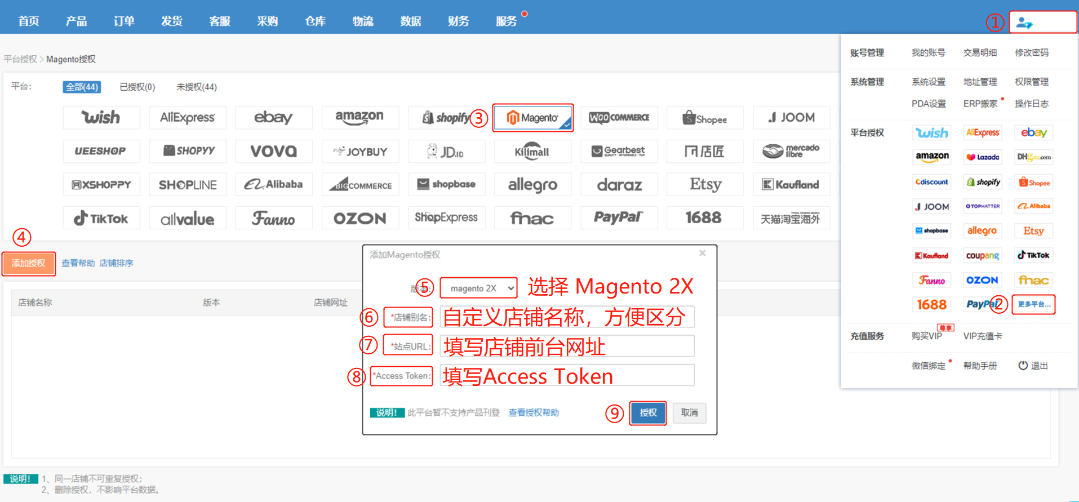Open the 查看帮助 link
This screenshot has height=502, width=1079.
coord(78,263)
